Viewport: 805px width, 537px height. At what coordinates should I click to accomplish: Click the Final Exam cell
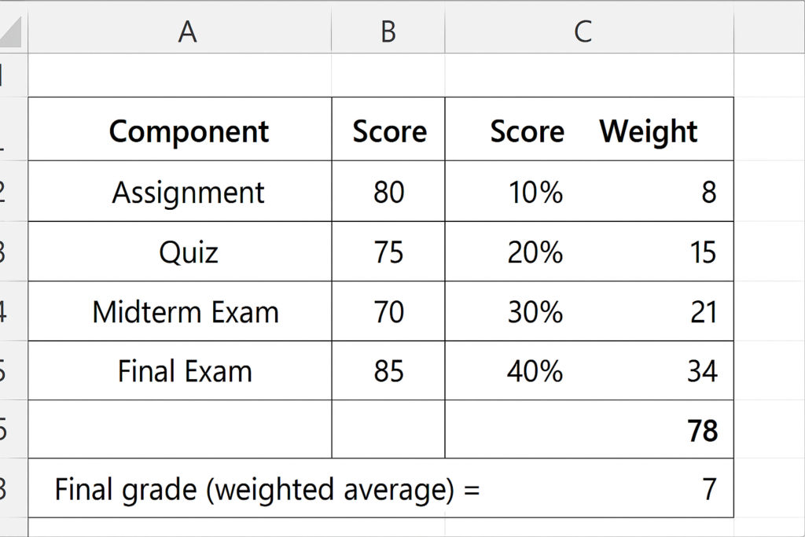coord(180,370)
